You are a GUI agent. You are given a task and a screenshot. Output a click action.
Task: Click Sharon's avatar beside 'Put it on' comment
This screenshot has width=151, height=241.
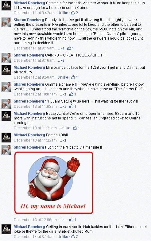tap(6, 150)
